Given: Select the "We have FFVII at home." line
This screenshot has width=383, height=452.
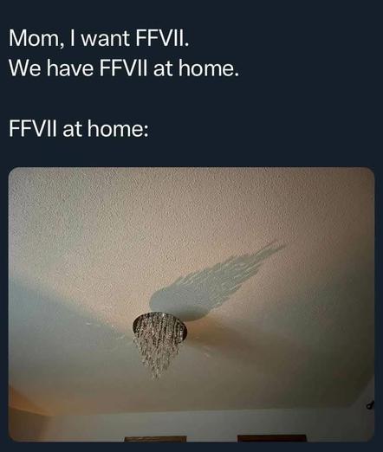Looking at the screenshot, I should coord(124,68).
